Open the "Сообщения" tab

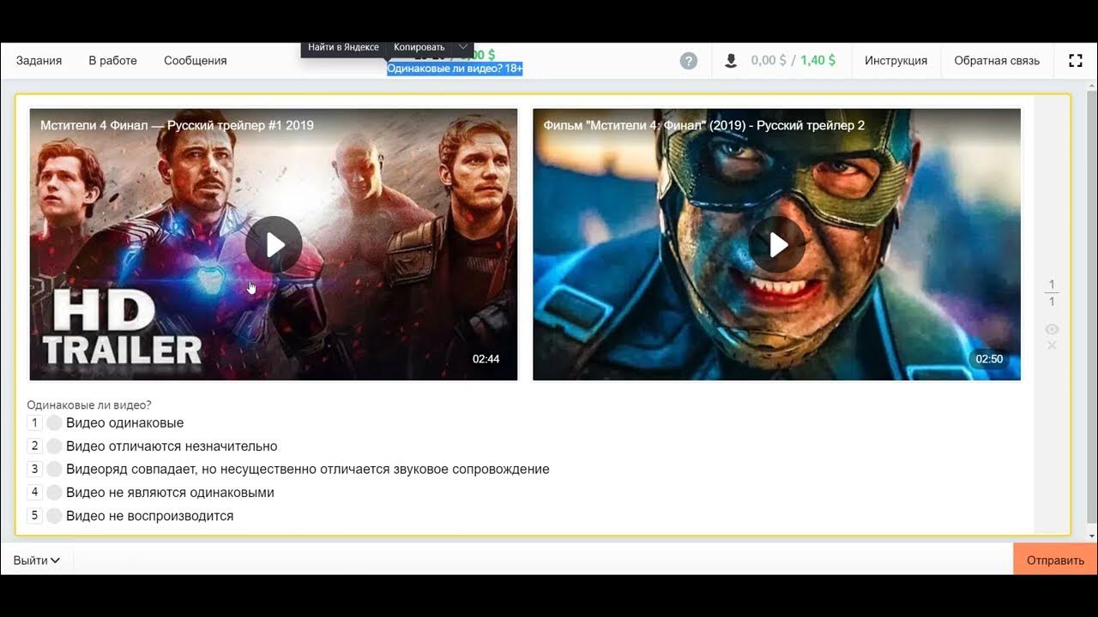click(196, 61)
